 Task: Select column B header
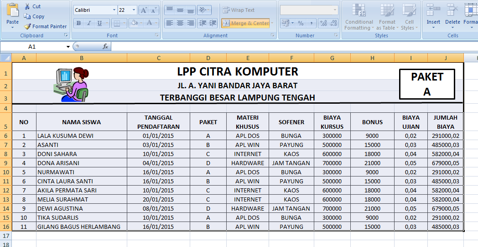(82, 58)
